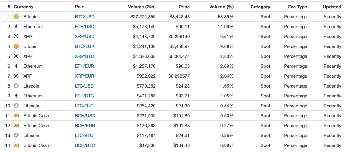Sort by Currency column header
Screen dimensions: 346x152
[23, 7]
